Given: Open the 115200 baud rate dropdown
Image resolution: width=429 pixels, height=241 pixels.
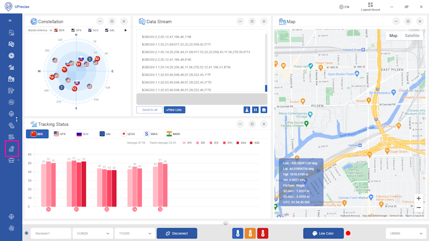Looking at the screenshot, I should point(135,234).
